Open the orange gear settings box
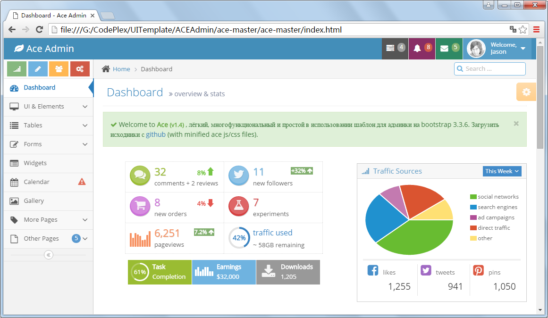The height and width of the screenshot is (318, 548). coord(526,92)
